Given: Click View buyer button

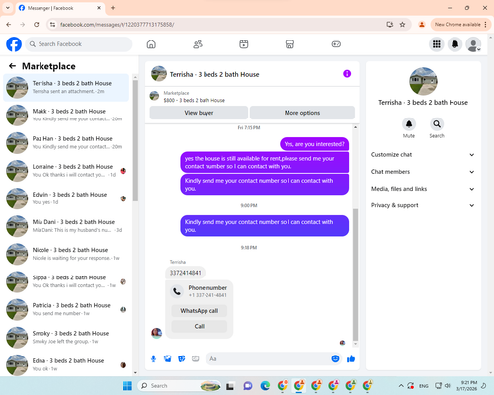Looking at the screenshot, I should 199,113.
